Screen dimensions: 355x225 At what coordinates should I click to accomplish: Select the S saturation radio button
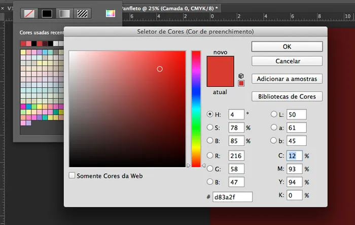pyautogui.click(x=210, y=127)
